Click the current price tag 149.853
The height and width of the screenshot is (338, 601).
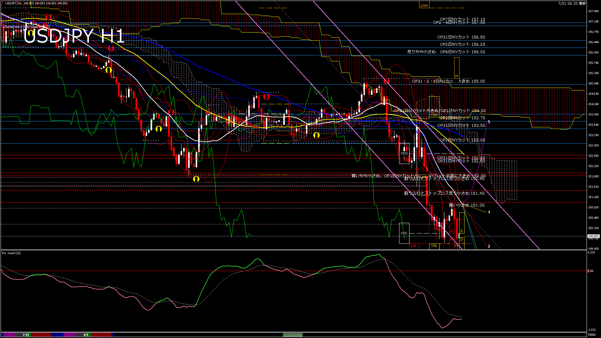(x=593, y=236)
